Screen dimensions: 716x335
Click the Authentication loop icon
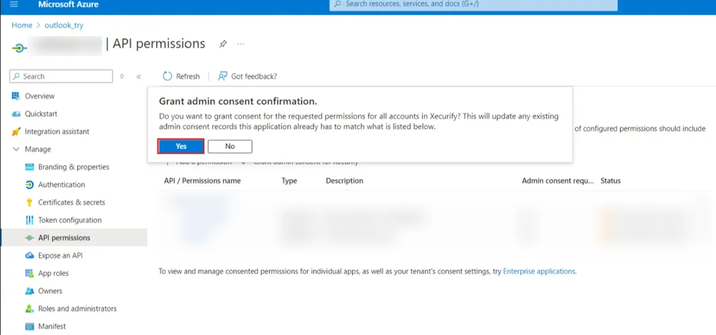(x=30, y=185)
